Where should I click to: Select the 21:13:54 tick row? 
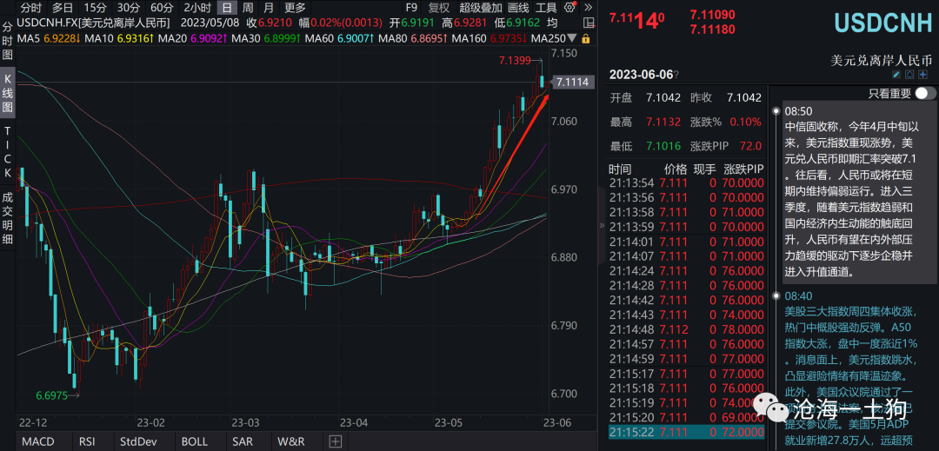[x=686, y=182]
